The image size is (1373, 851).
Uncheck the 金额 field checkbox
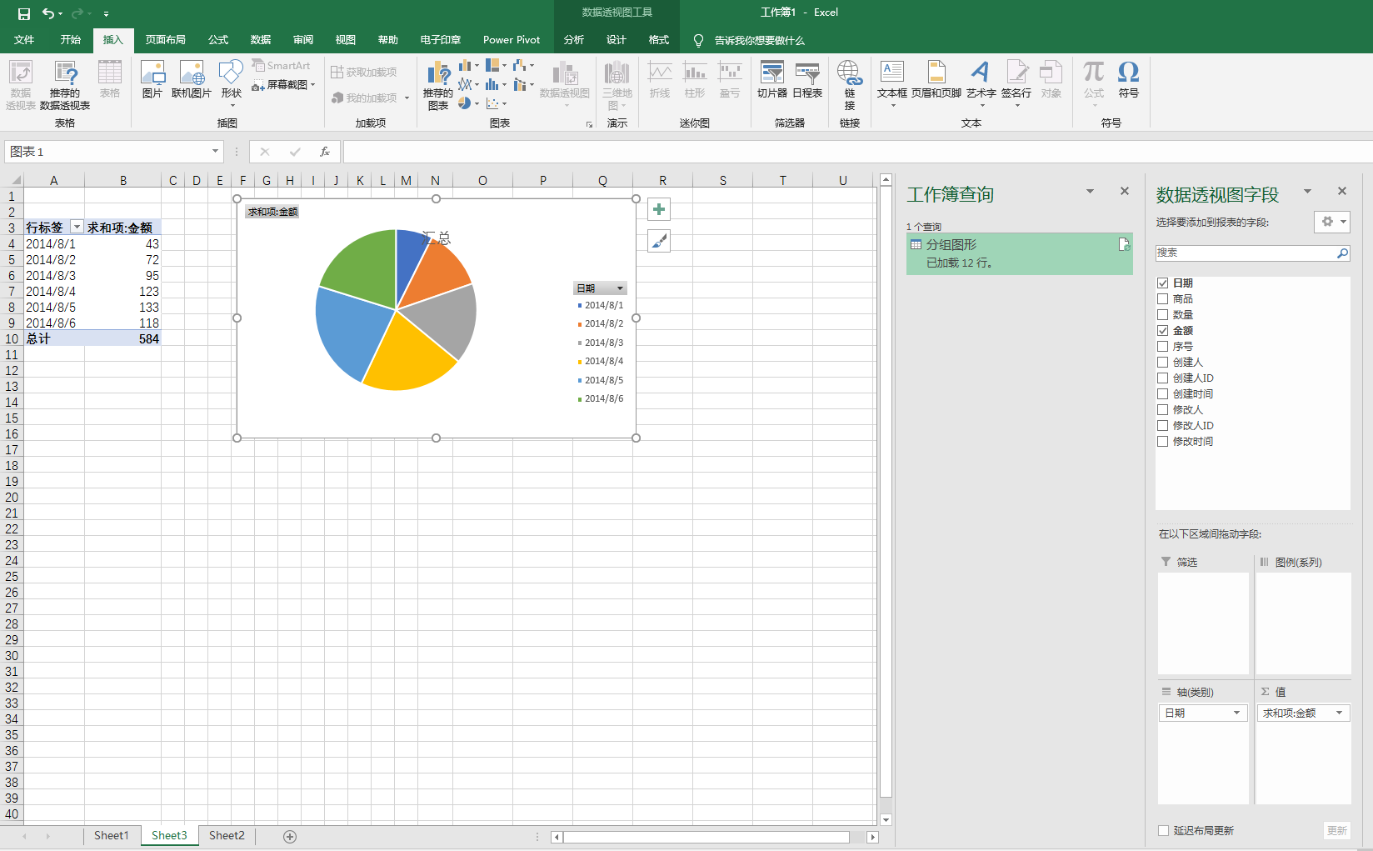tap(1162, 331)
